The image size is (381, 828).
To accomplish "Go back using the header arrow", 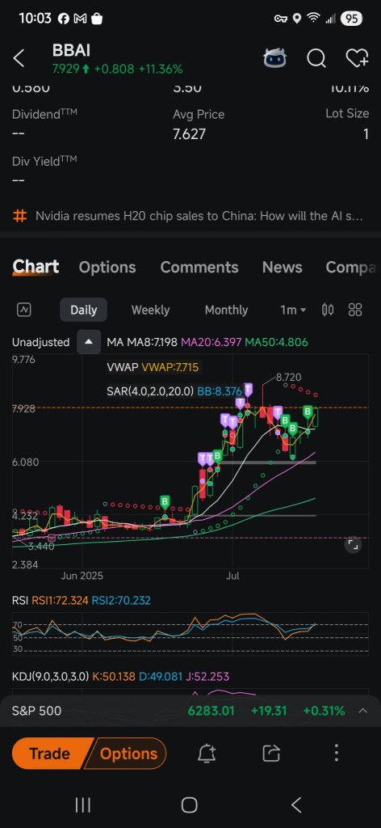I will point(19,58).
